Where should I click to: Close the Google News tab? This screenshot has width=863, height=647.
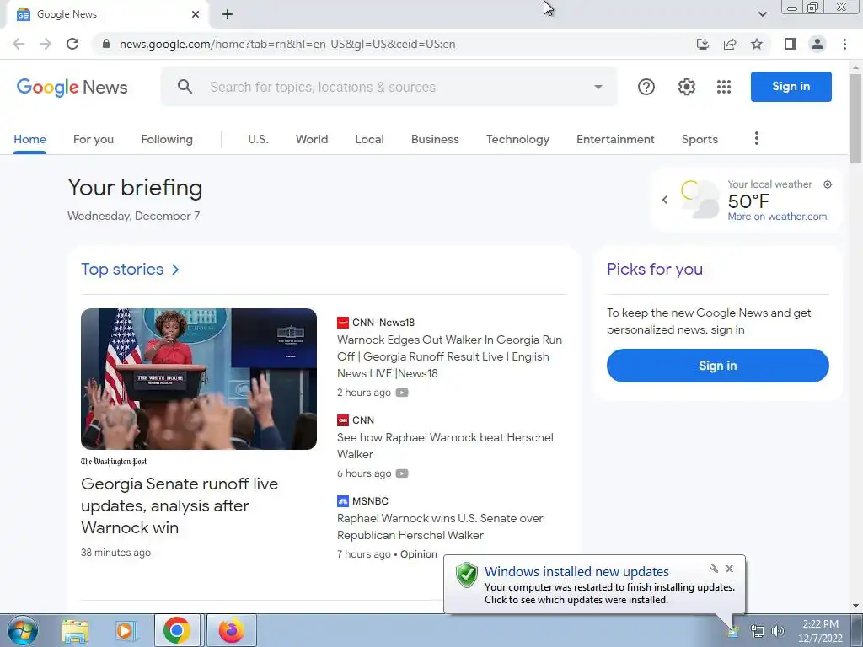point(196,14)
